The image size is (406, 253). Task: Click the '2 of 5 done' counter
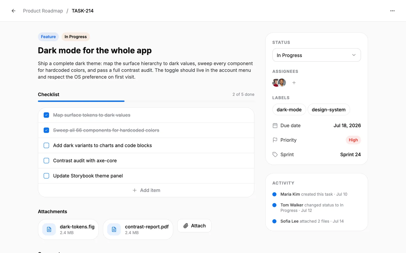243,94
